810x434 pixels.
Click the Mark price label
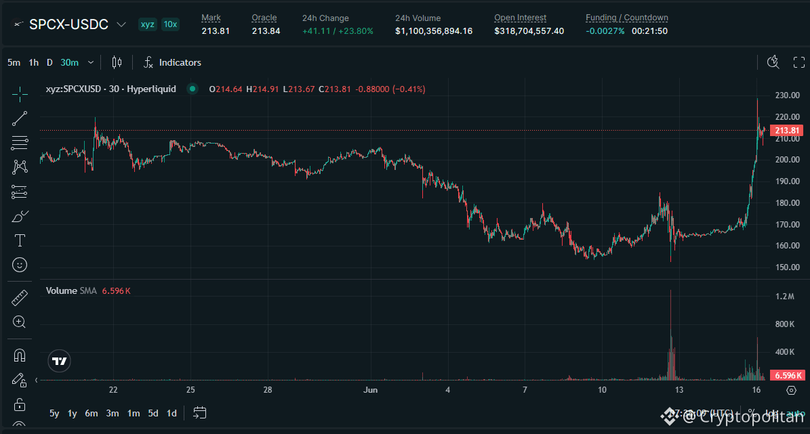coord(211,18)
